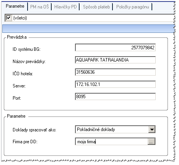The width and height of the screenshot is (179, 165).
Task: Open the Parametre tab
Action: point(15,6)
